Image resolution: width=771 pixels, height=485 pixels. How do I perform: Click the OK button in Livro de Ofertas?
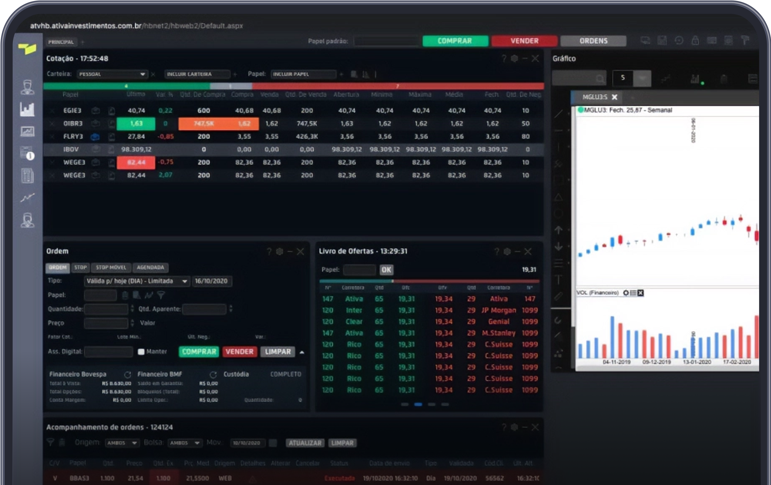387,270
